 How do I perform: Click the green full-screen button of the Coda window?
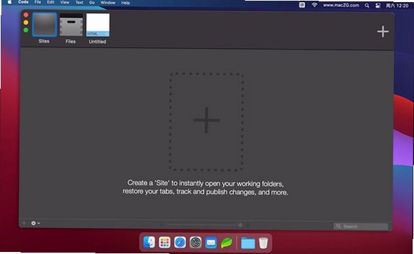[x=26, y=30]
